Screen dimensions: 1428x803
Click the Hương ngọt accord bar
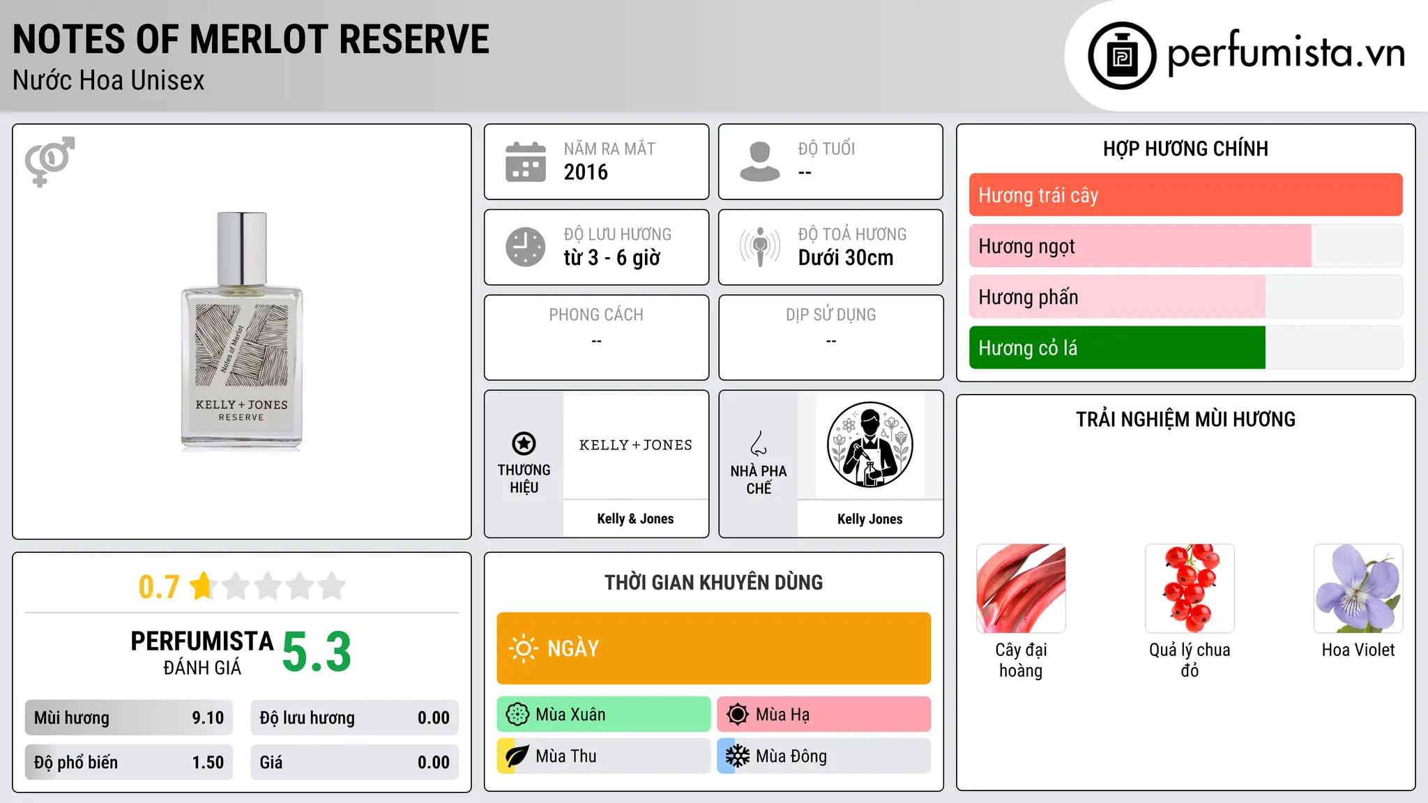(x=1185, y=246)
